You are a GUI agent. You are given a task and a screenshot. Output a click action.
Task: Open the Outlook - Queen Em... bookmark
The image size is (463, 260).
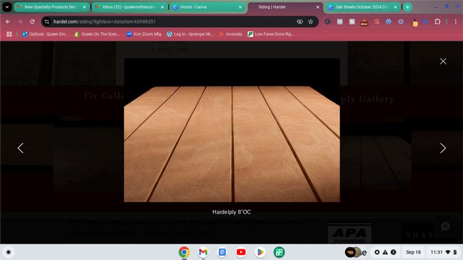(x=45, y=34)
